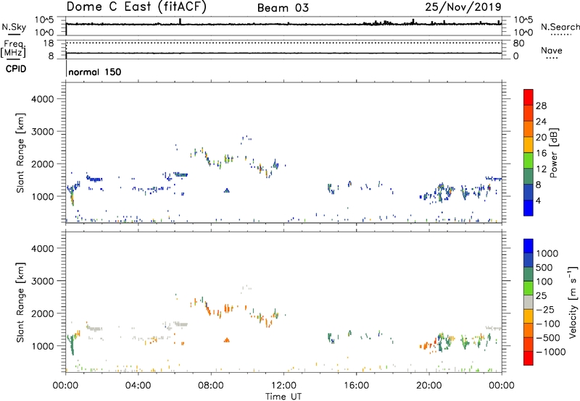This screenshot has height=401, width=580.
Task: Select the "N.Sky" legend label
Action: [x=14, y=27]
